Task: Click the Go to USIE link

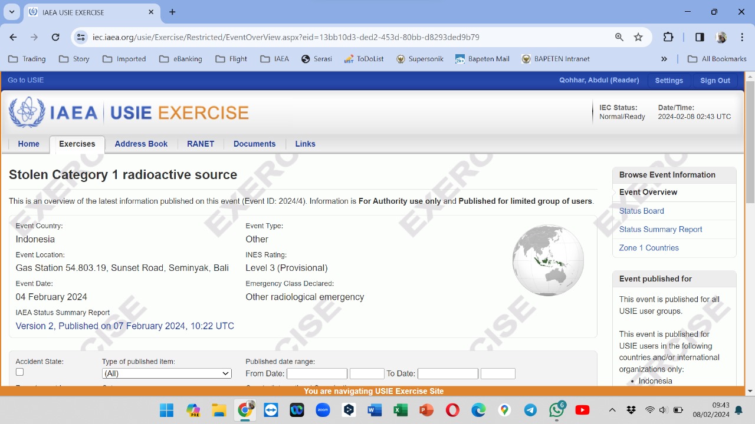Action: tap(25, 80)
